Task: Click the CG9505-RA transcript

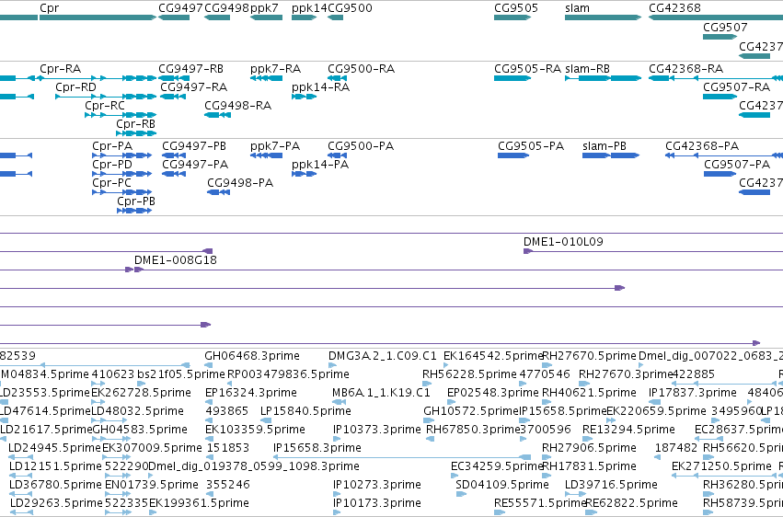Action: (x=512, y=78)
